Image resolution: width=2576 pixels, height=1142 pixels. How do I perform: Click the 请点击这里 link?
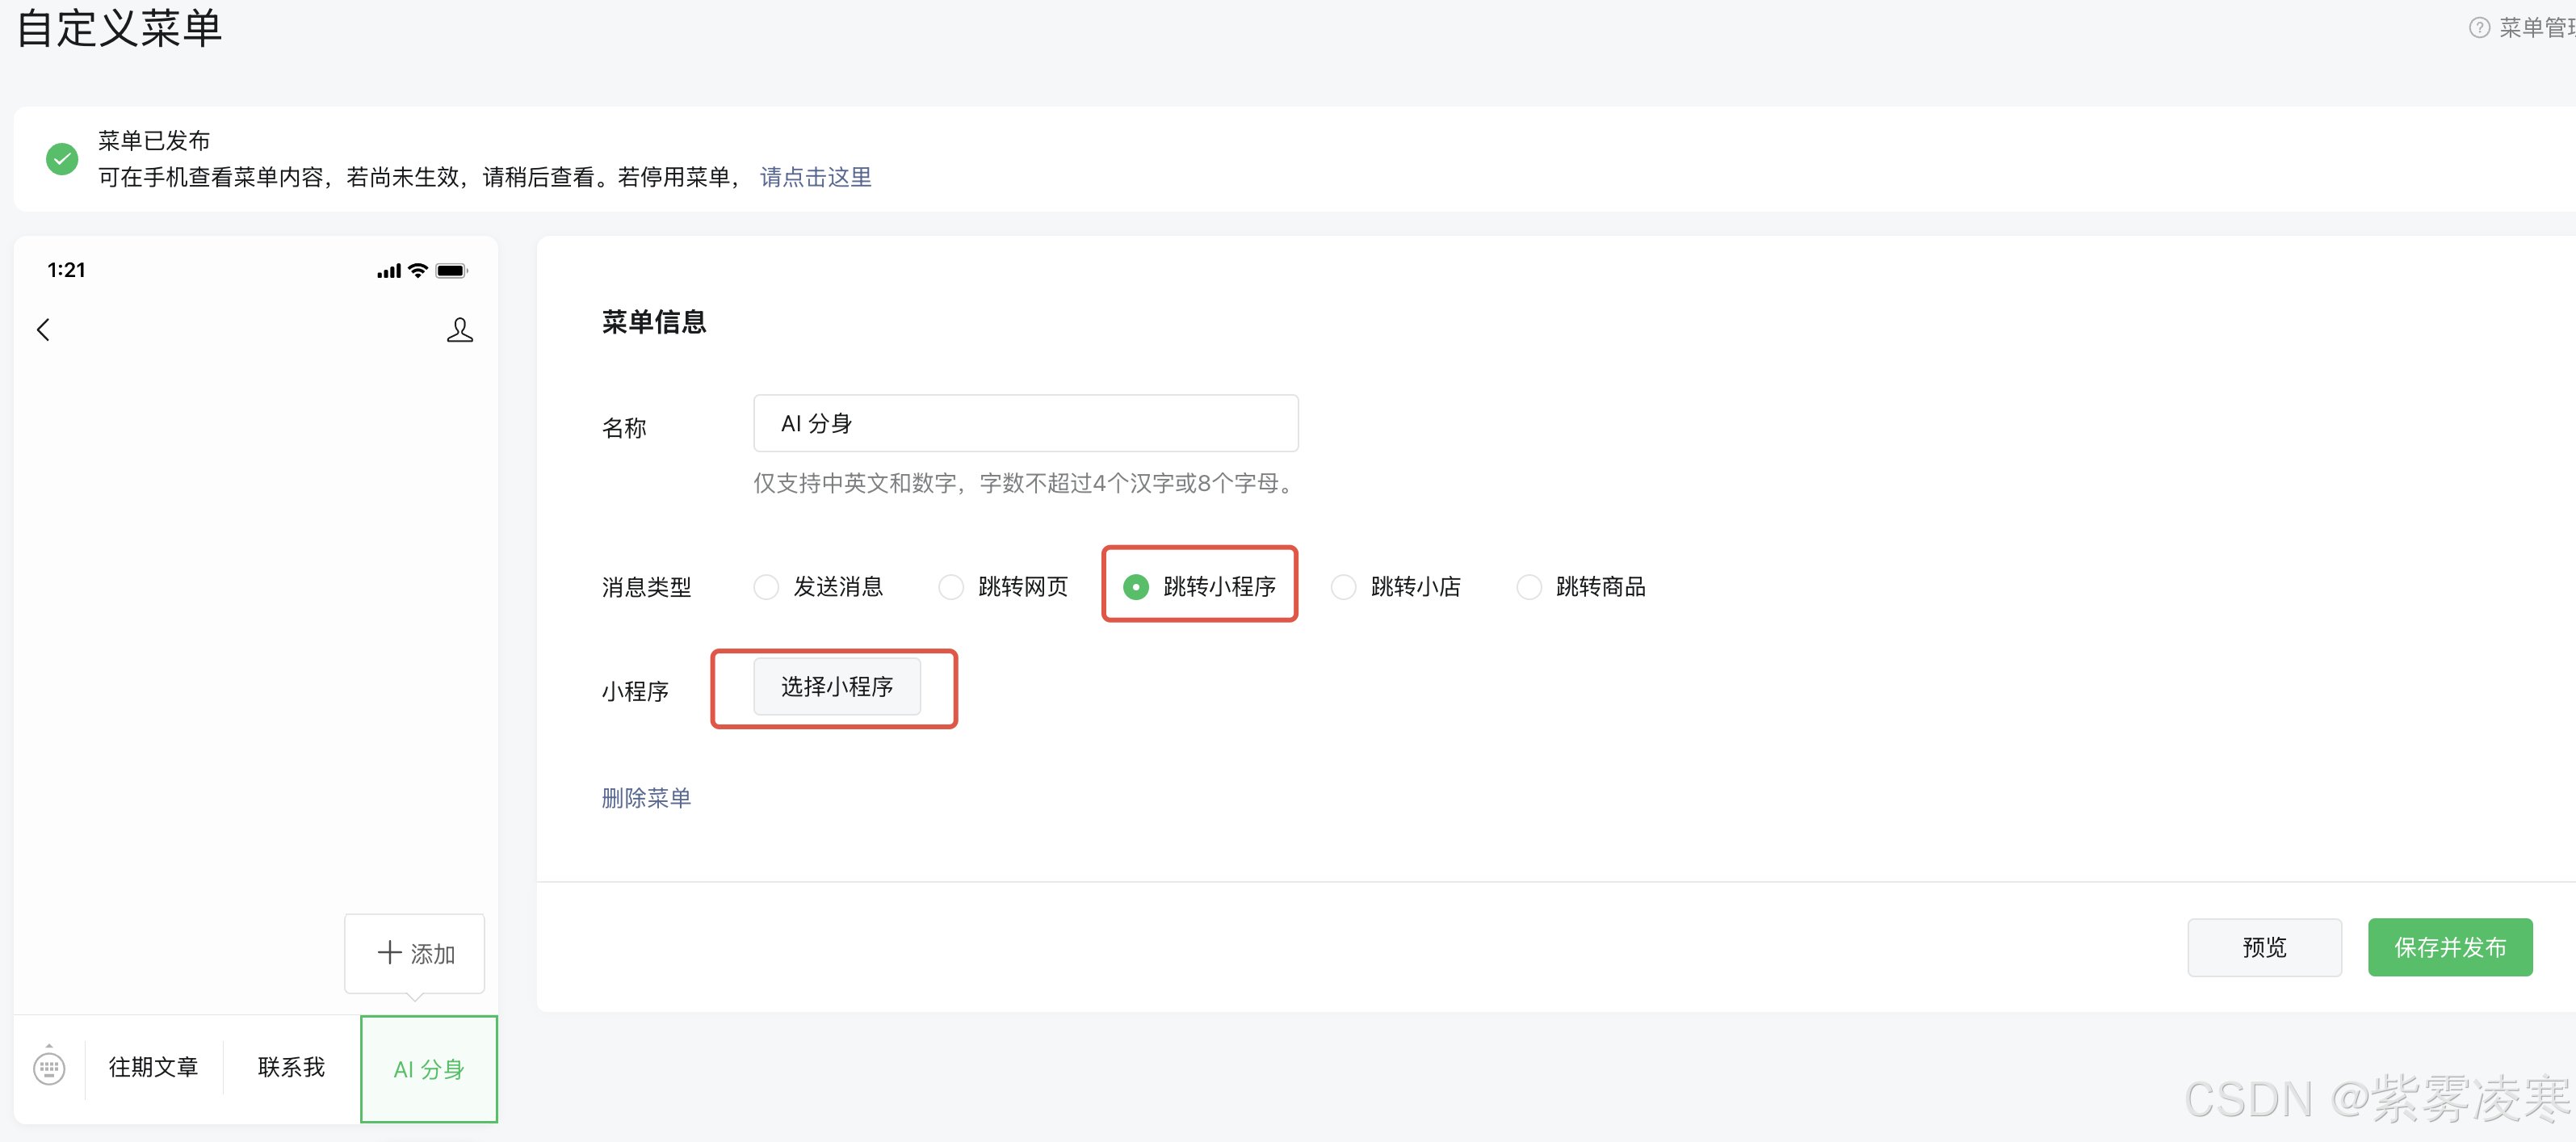pos(815,177)
